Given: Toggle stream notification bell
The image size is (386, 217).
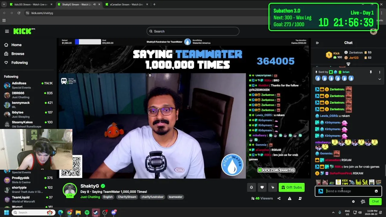Looking at the screenshot, I should [x=251, y=187].
